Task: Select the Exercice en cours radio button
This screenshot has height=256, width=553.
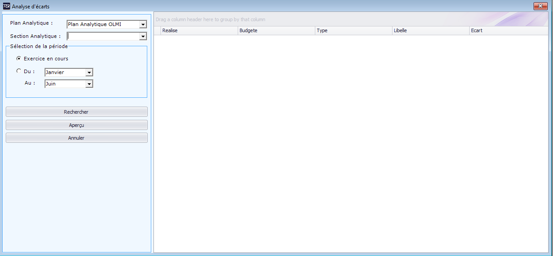Action: [19, 58]
